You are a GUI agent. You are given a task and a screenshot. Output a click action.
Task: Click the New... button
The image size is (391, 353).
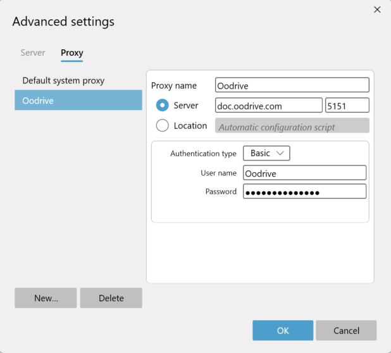pos(46,298)
